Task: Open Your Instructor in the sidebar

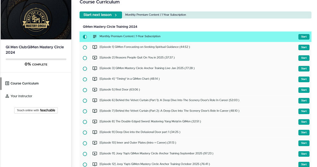Action: [x=21, y=96]
